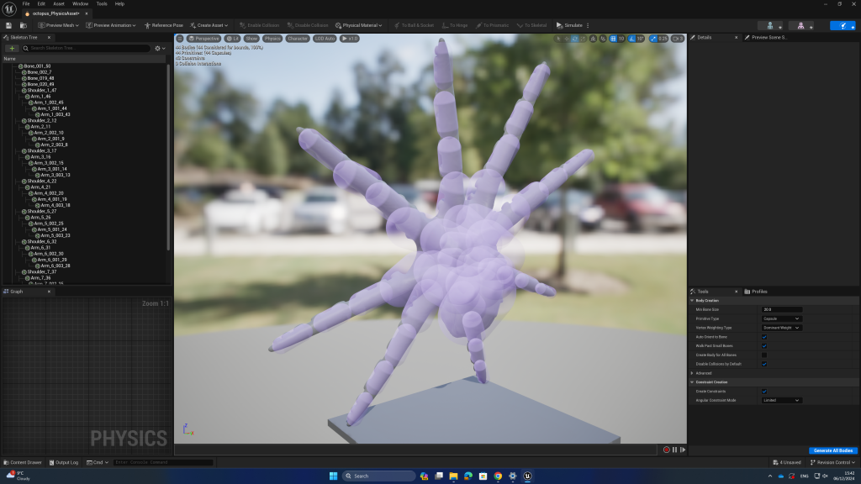Open the Asset menu
861x484 pixels.
[x=59, y=4]
